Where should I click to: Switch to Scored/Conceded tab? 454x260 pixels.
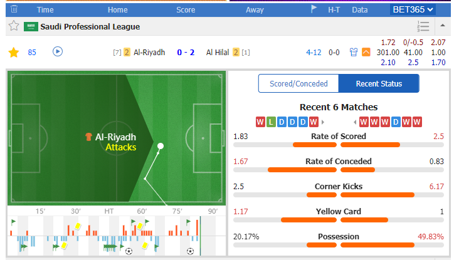(x=298, y=83)
